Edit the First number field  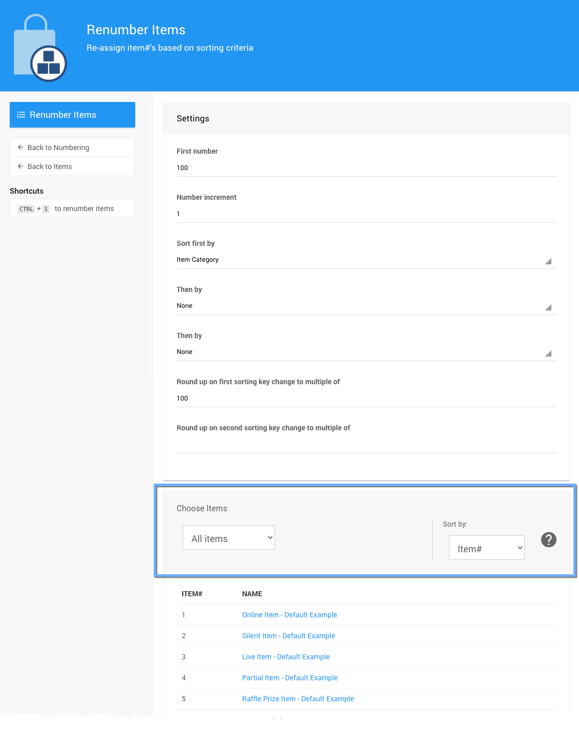point(366,168)
